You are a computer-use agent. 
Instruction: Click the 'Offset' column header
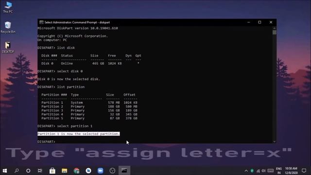(x=129, y=95)
